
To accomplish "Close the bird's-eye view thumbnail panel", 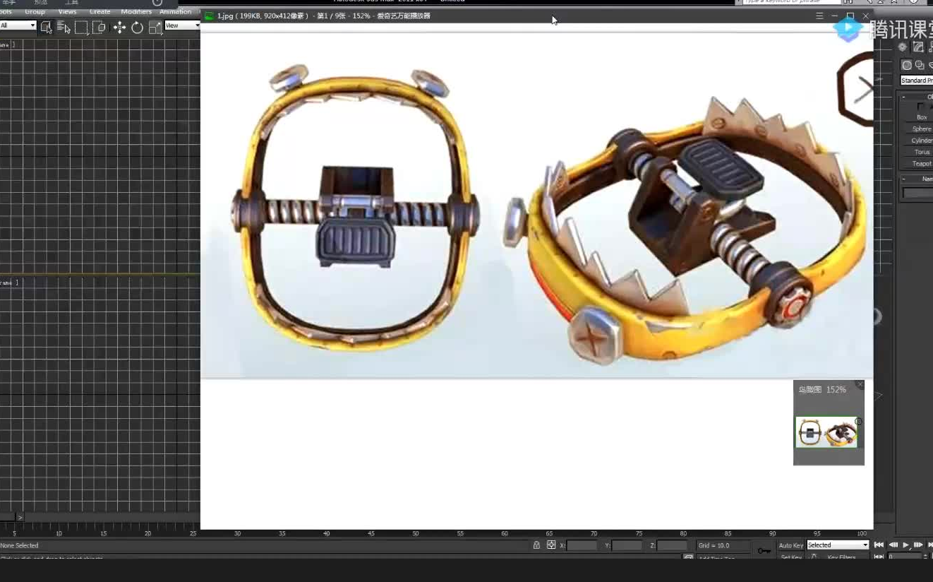I will 859,385.
